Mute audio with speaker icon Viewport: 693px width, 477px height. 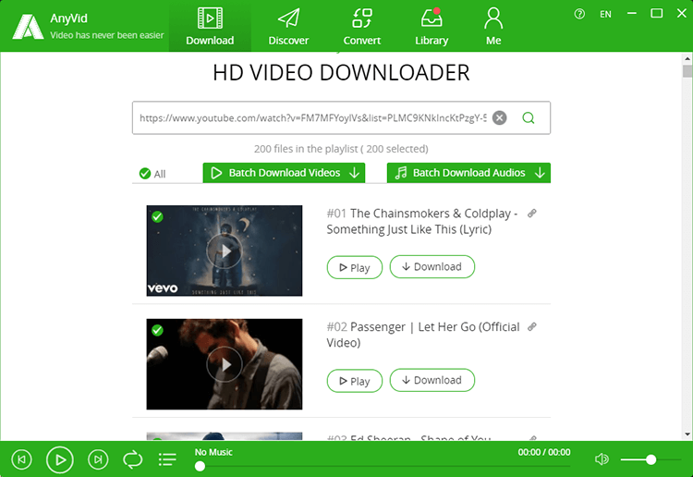pyautogui.click(x=602, y=459)
